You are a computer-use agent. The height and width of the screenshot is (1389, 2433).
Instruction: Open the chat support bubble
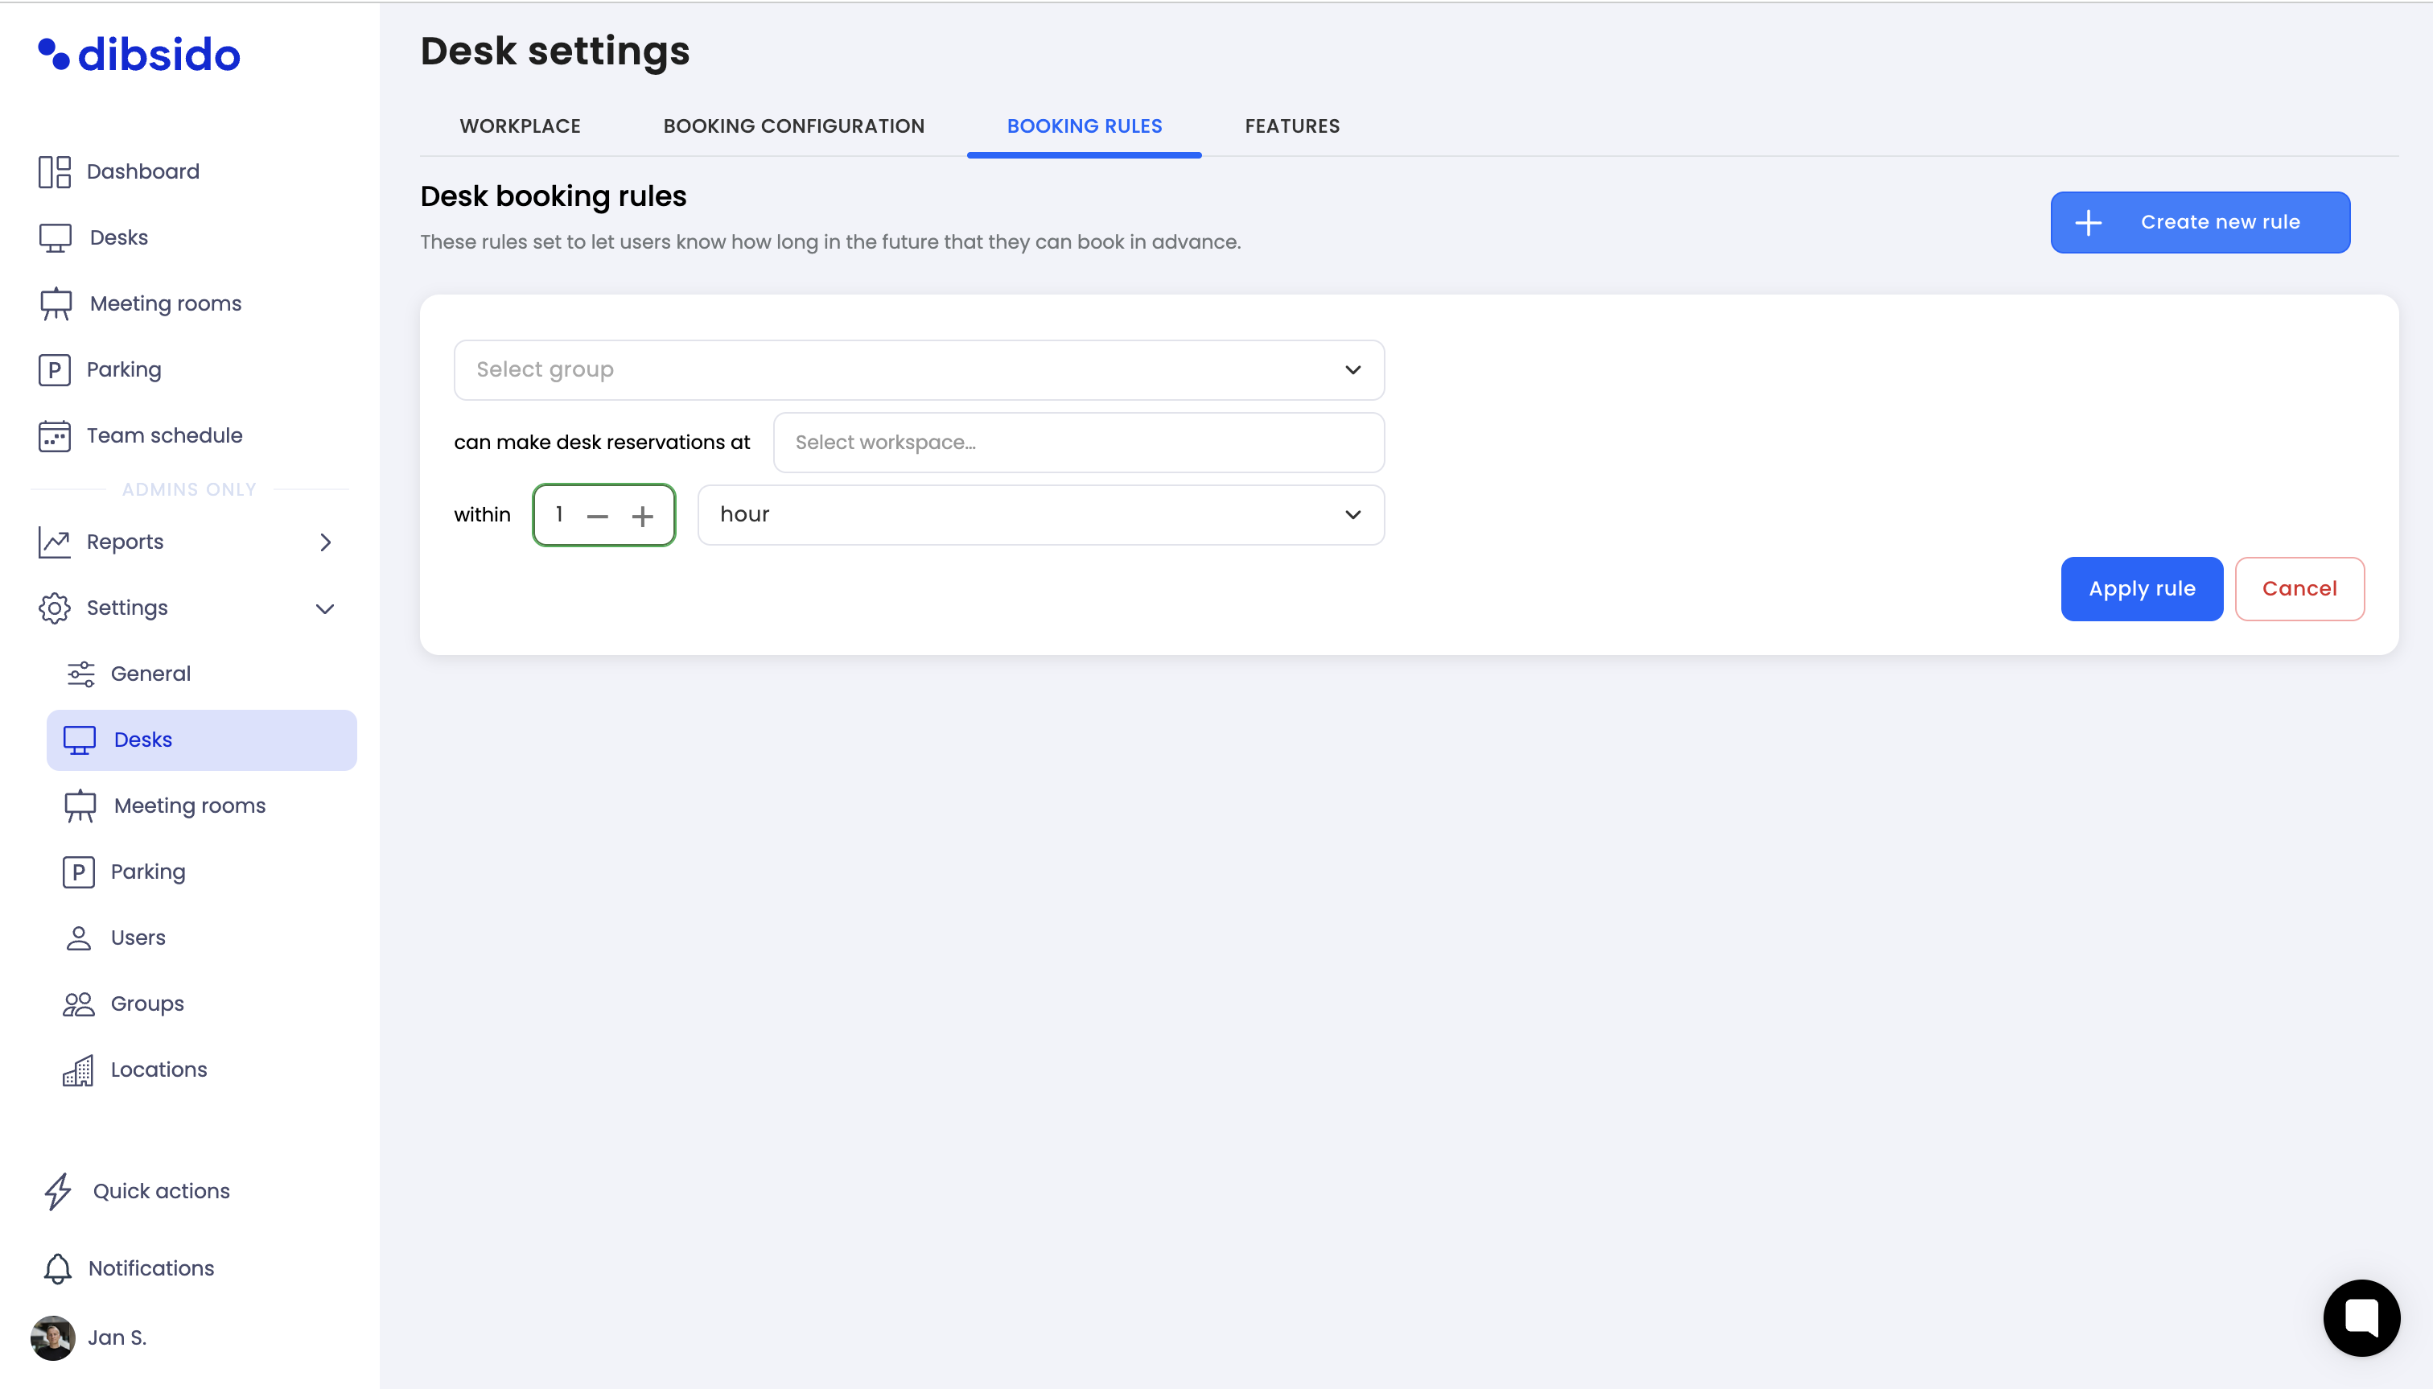[2361, 1317]
